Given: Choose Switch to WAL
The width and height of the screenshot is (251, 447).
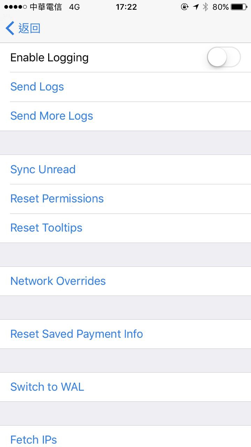Looking at the screenshot, I should coord(47,387).
